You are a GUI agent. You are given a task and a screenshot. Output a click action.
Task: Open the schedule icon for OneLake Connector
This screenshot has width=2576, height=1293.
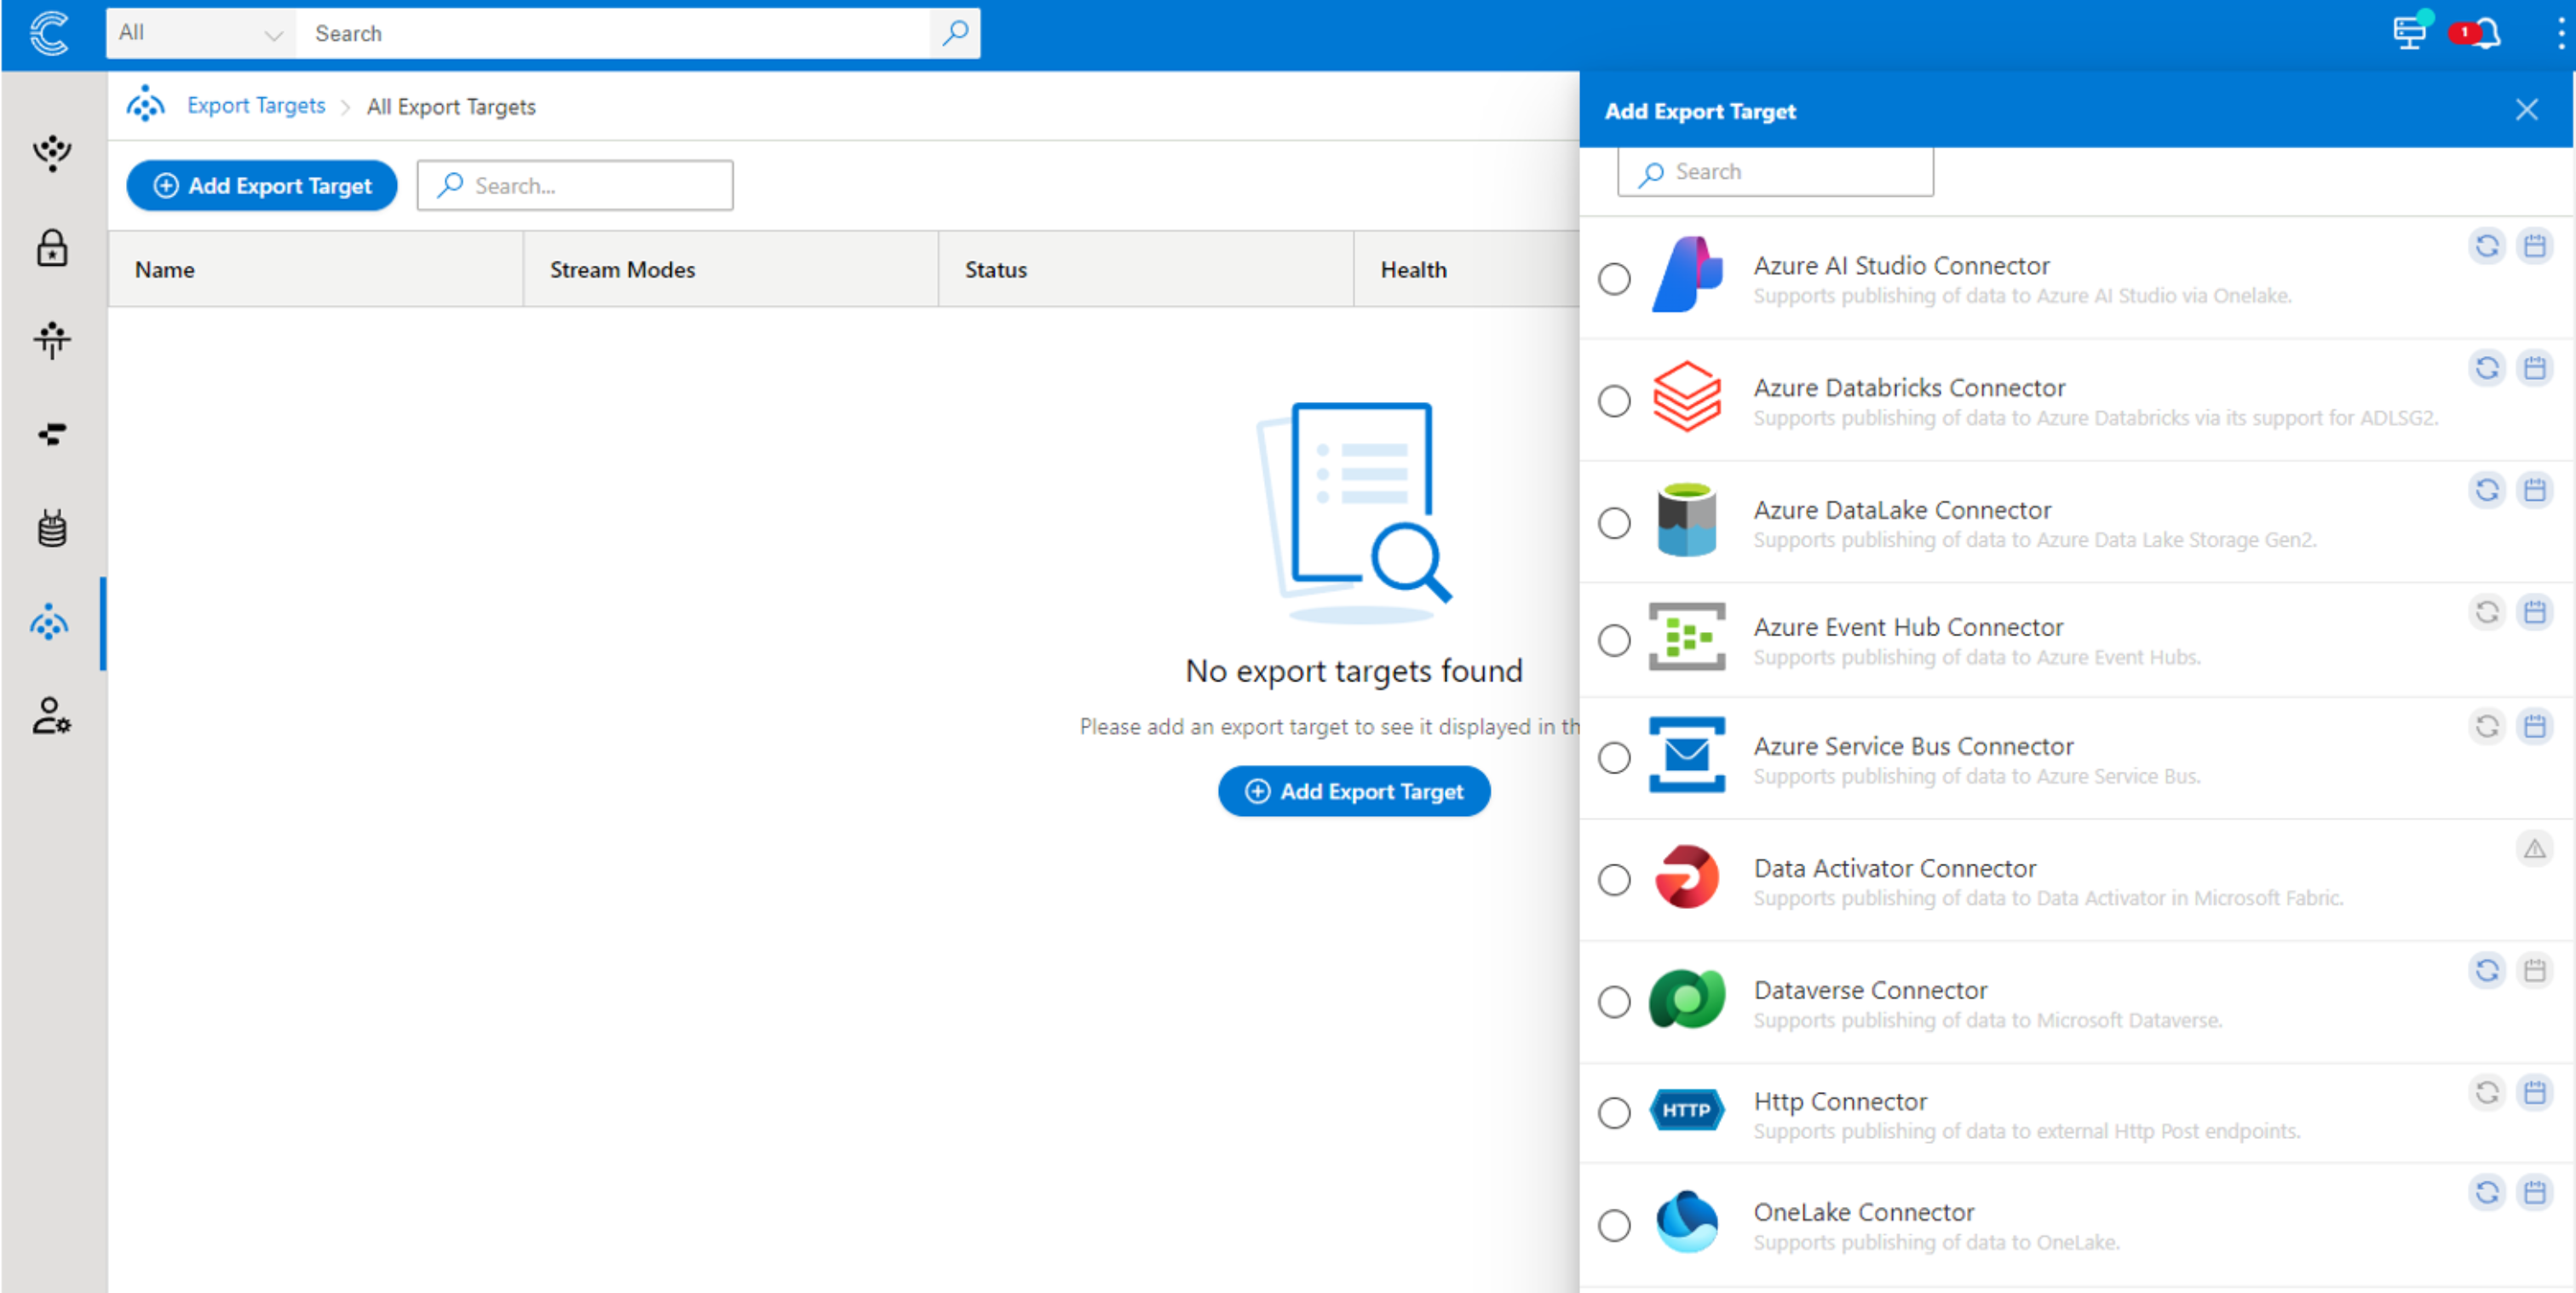point(2536,1192)
